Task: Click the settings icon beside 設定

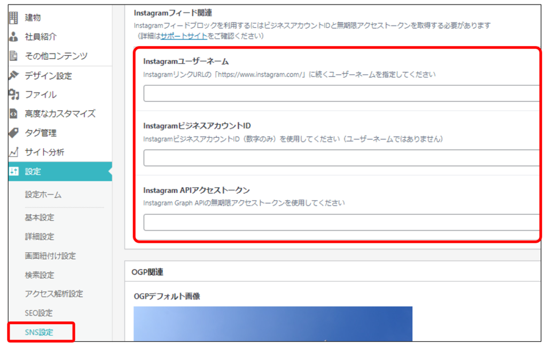Action: (x=14, y=172)
